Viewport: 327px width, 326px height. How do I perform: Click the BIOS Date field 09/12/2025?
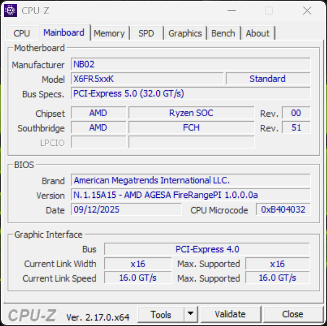click(x=125, y=210)
